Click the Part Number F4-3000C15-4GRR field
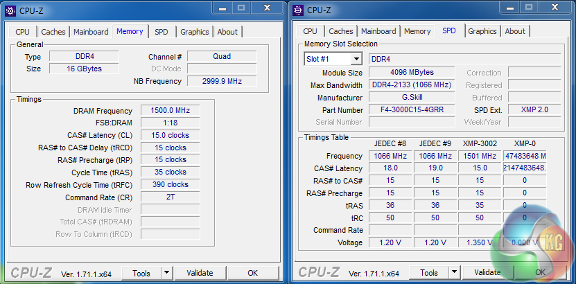The image size is (576, 284). [412, 110]
